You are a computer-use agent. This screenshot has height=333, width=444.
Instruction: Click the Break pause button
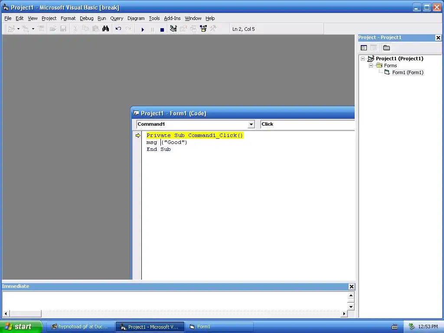tap(152, 29)
